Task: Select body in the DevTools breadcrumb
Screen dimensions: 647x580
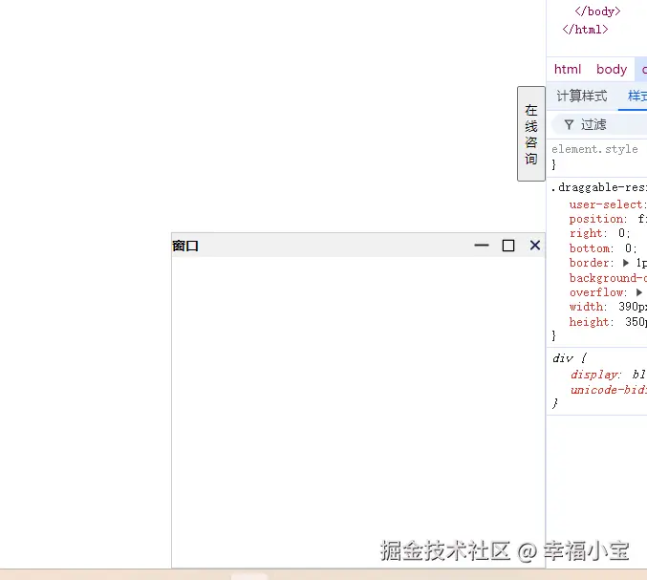Action: [x=612, y=70]
